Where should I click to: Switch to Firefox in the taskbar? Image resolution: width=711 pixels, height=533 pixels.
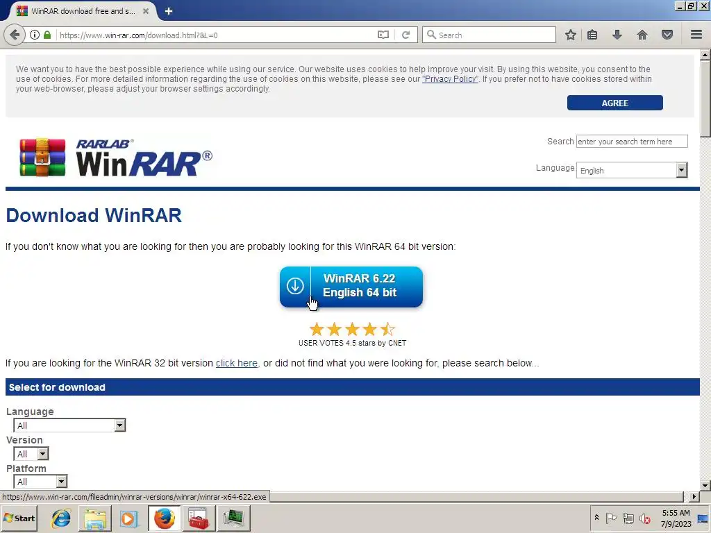point(164,518)
